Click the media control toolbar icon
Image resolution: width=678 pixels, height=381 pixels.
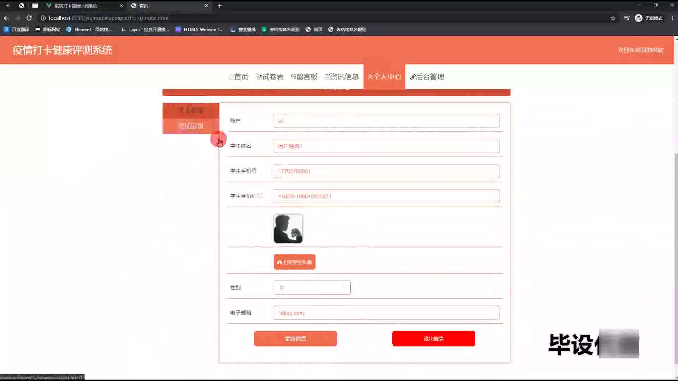click(627, 18)
